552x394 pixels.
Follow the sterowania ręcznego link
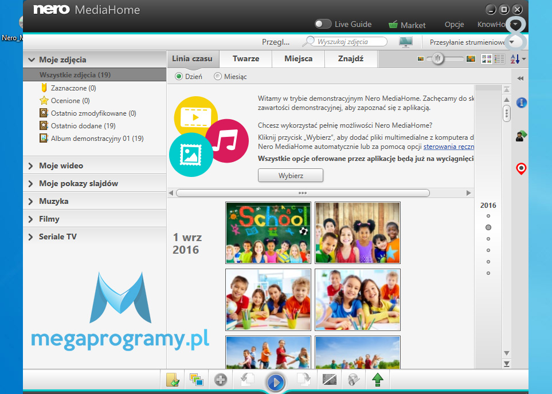click(x=448, y=147)
